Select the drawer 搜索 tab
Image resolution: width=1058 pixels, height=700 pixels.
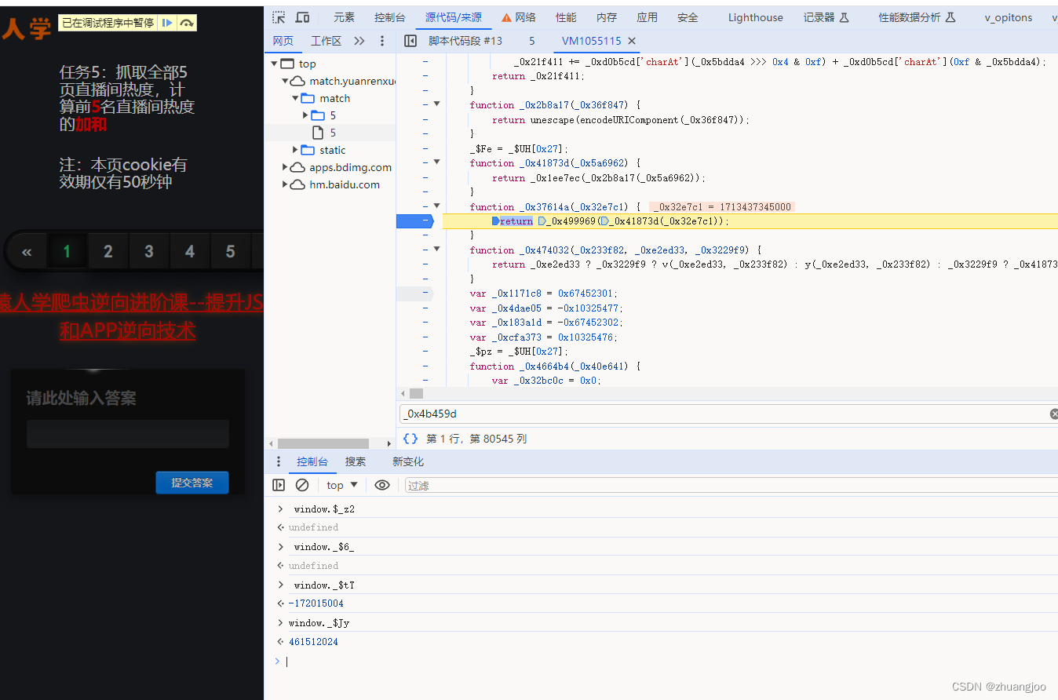356,461
